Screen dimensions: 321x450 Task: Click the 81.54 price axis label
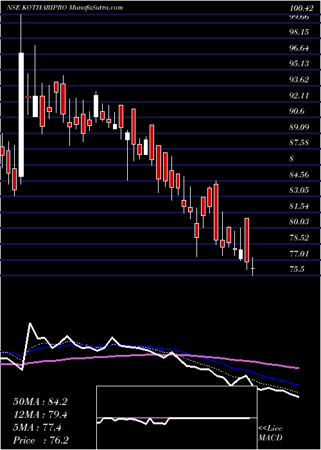tap(300, 206)
